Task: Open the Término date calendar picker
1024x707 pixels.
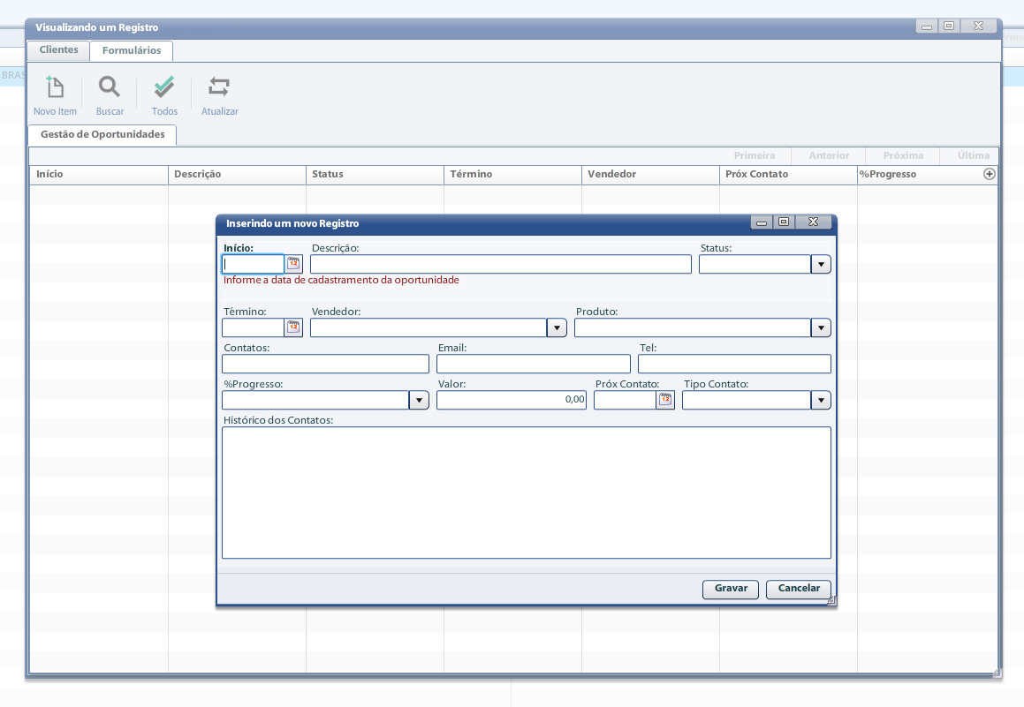Action: click(294, 327)
